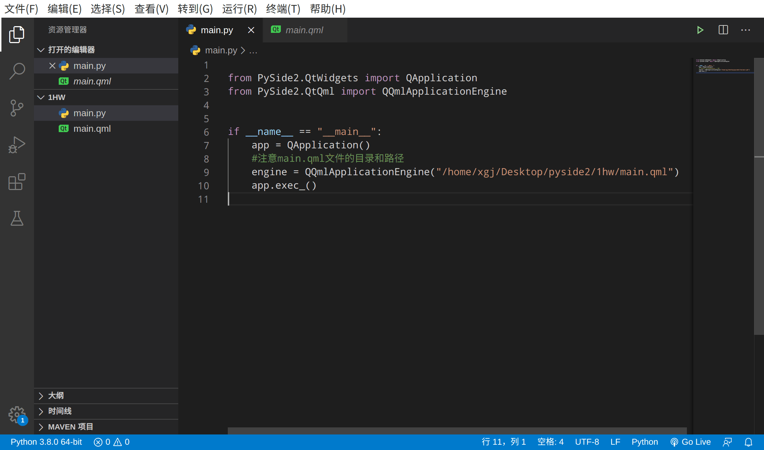Screen dimensions: 764x450
Task: Change language mode from Python
Action: (x=645, y=442)
